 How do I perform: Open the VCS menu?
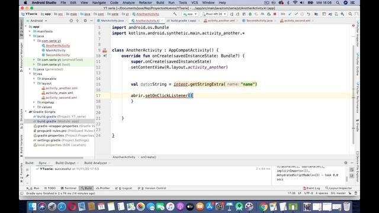click(x=195, y=2)
